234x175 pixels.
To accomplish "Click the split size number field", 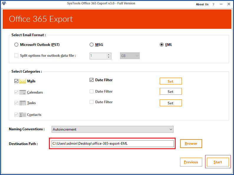I will [x=98, y=56].
